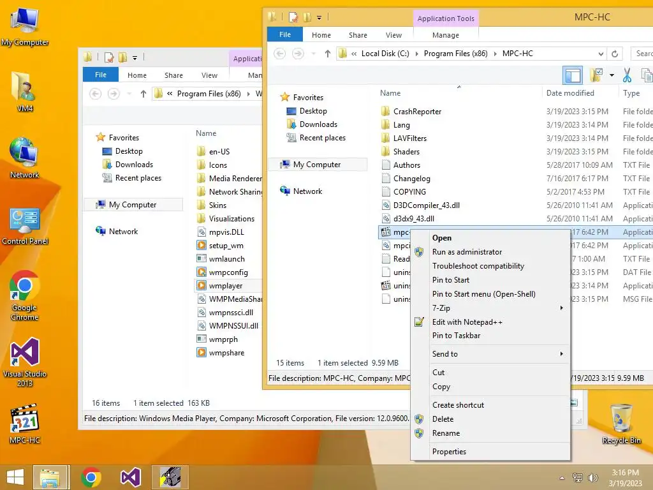The width and height of the screenshot is (653, 490).
Task: Open recent locations dropdown in MPC-HC window
Action: coord(314,54)
